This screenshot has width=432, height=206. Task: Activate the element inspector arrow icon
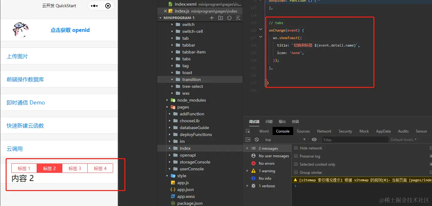pyautogui.click(x=248, y=131)
